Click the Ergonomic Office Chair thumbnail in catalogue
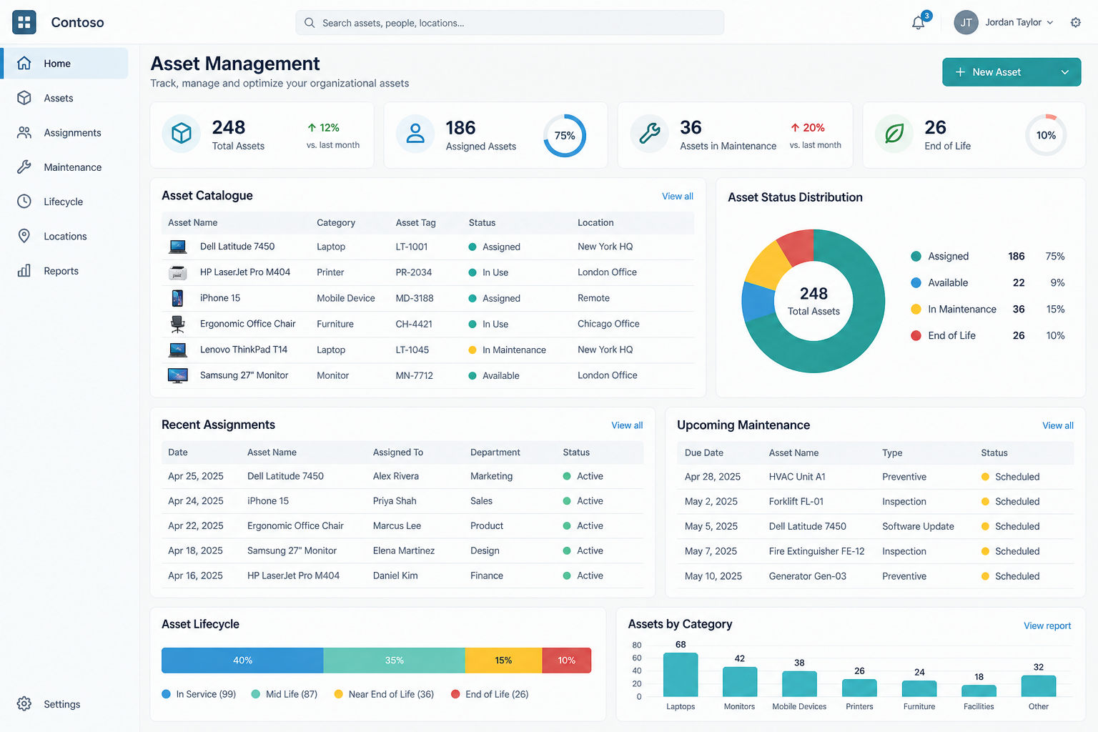The width and height of the screenshot is (1098, 732). pyautogui.click(x=178, y=324)
